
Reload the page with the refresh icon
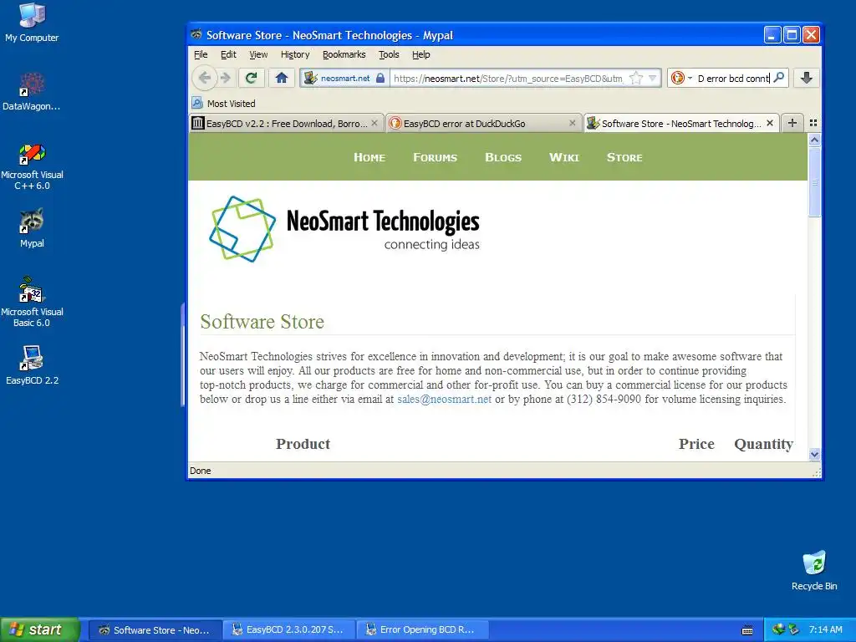pos(251,78)
